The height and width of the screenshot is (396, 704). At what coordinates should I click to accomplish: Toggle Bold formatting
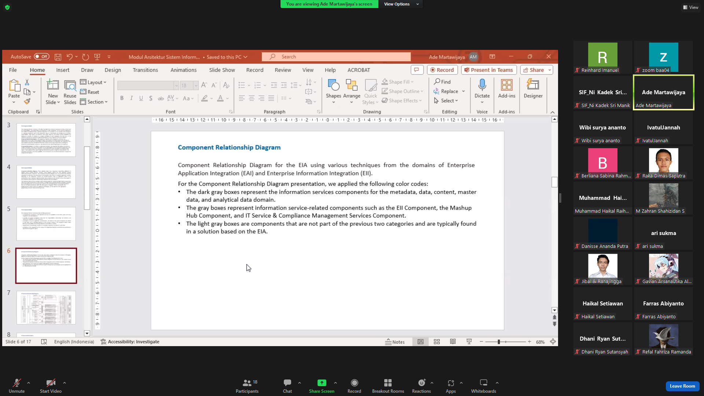(122, 98)
